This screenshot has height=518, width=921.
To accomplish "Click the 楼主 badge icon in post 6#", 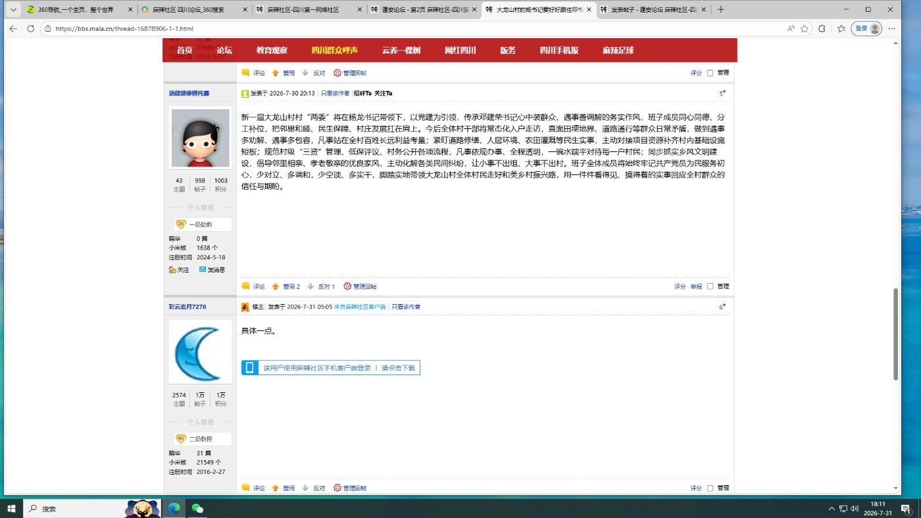I will pos(245,307).
